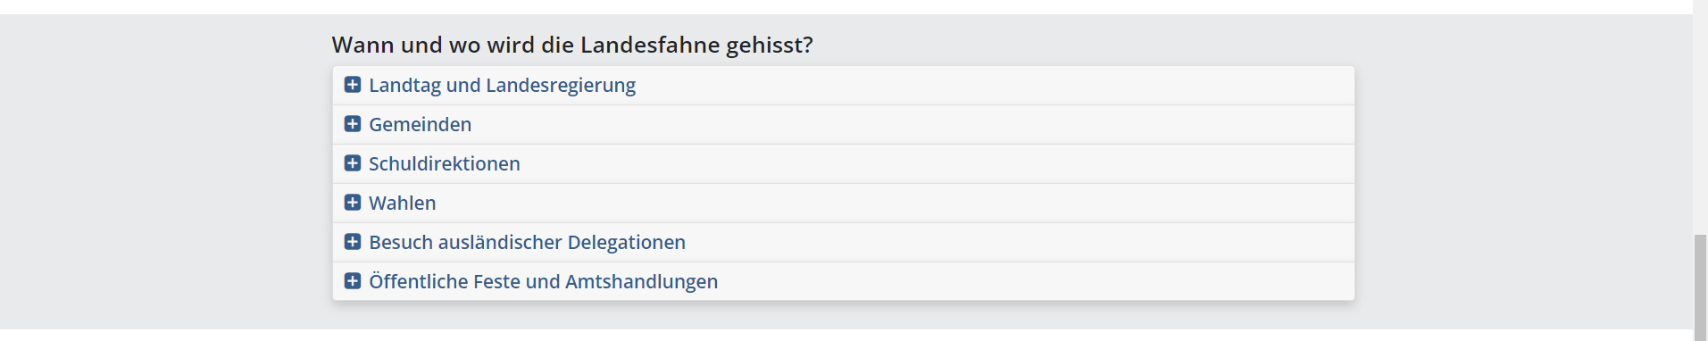Click plus icon for Besuch ausländischer Delegationen
This screenshot has height=341, width=1708.
coord(353,242)
